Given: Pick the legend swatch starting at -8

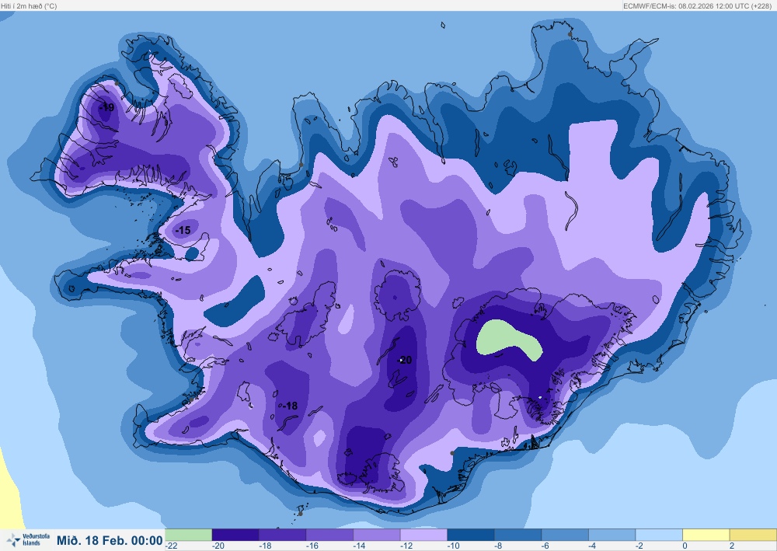Looking at the screenshot, I should (x=517, y=535).
